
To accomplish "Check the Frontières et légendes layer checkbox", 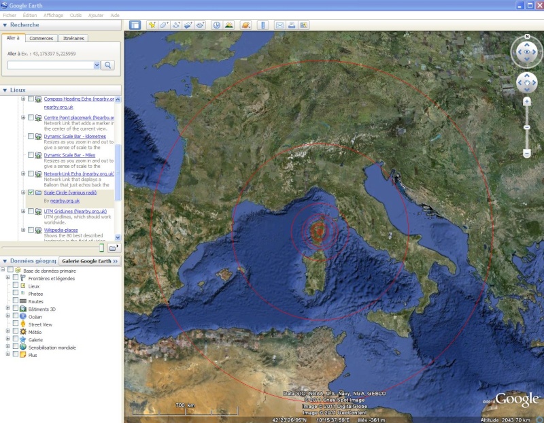I will point(15,277).
